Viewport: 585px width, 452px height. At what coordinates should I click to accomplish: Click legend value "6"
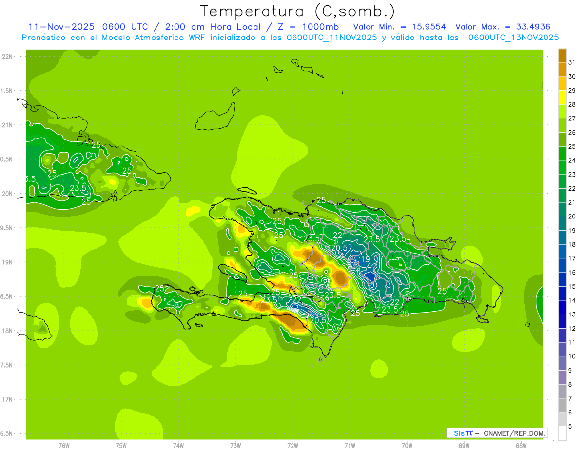coord(570,413)
